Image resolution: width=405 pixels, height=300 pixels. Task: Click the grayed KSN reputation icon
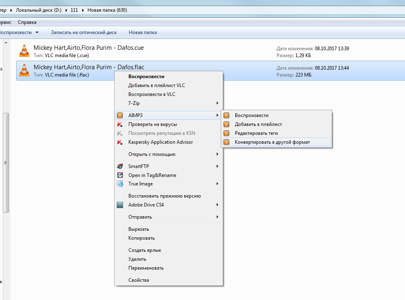click(120, 133)
